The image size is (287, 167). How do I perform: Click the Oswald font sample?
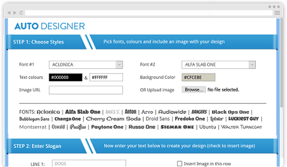[58, 127]
